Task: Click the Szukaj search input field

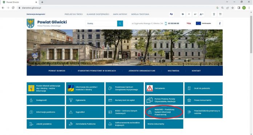Action: click(101, 23)
